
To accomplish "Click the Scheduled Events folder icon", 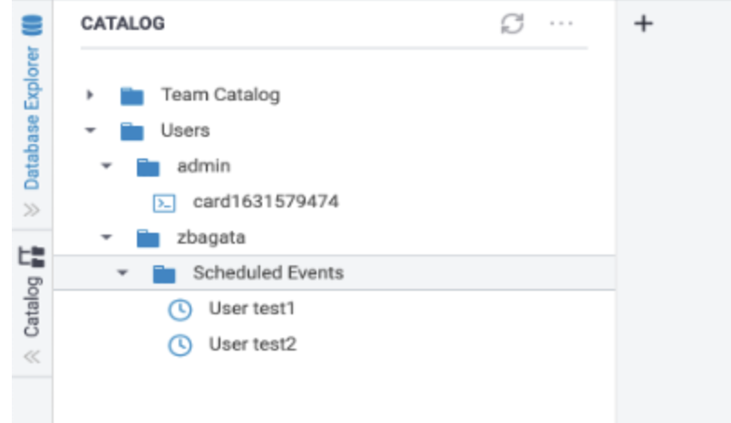I will point(164,274).
